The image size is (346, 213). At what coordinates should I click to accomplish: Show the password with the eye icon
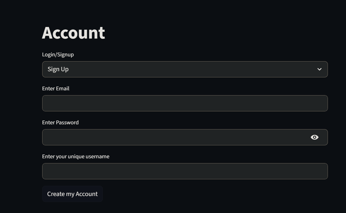[x=314, y=137]
